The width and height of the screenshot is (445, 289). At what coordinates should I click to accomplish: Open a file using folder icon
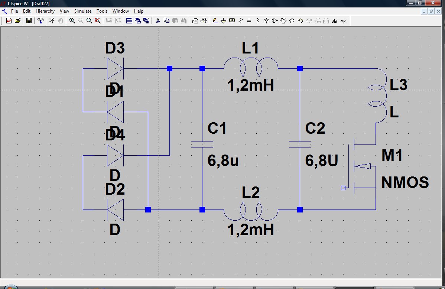pyautogui.click(x=17, y=21)
